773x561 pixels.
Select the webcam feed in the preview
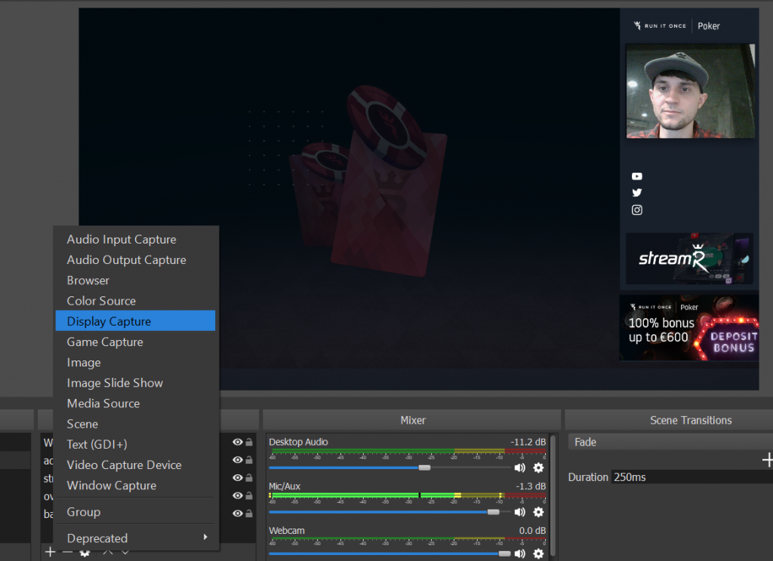click(x=690, y=91)
